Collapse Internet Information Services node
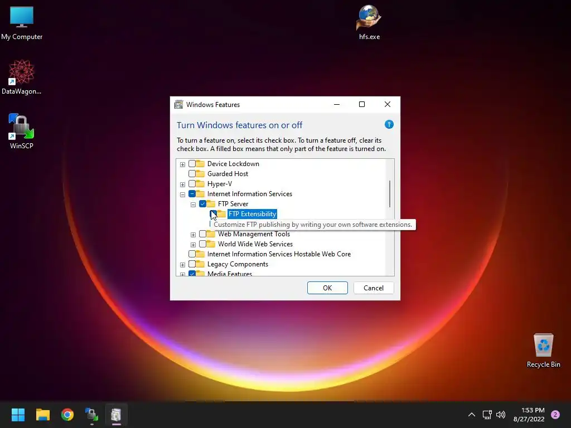 tap(182, 194)
